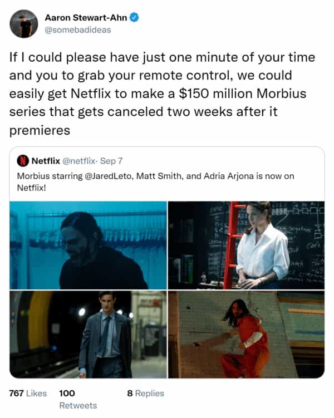
Task: Open the quoted Netflix tweet text
Action: (x=156, y=182)
